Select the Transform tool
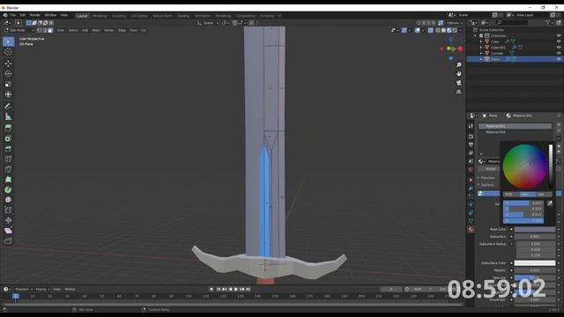This screenshot has width=564, height=317. click(x=8, y=94)
